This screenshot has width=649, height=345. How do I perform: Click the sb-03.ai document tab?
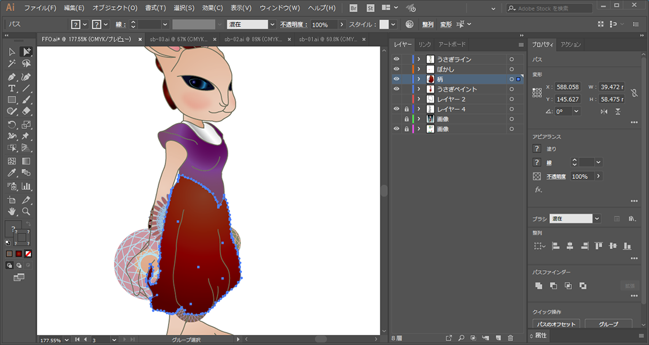[180, 39]
